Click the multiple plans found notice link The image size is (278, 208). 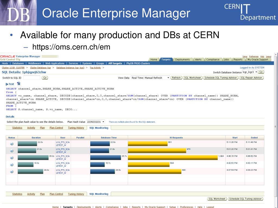[132, 122]
